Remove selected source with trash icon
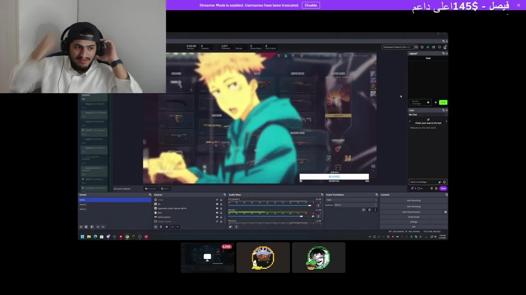The image size is (526, 295). pyautogui.click(x=161, y=227)
